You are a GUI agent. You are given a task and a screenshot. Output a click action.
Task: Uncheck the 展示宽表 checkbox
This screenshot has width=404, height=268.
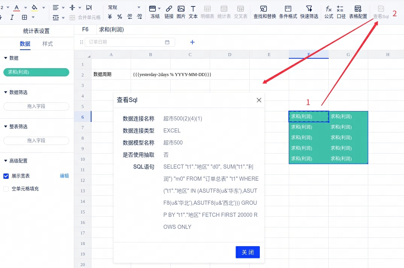click(x=6, y=176)
